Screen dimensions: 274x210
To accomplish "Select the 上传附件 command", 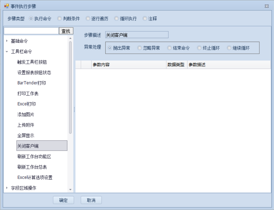I will (x=26, y=125).
